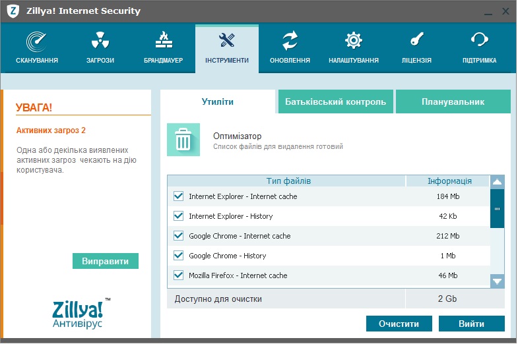Open the Сканування radar icon
Viewport: 518px width, 344px height.
pyautogui.click(x=36, y=42)
